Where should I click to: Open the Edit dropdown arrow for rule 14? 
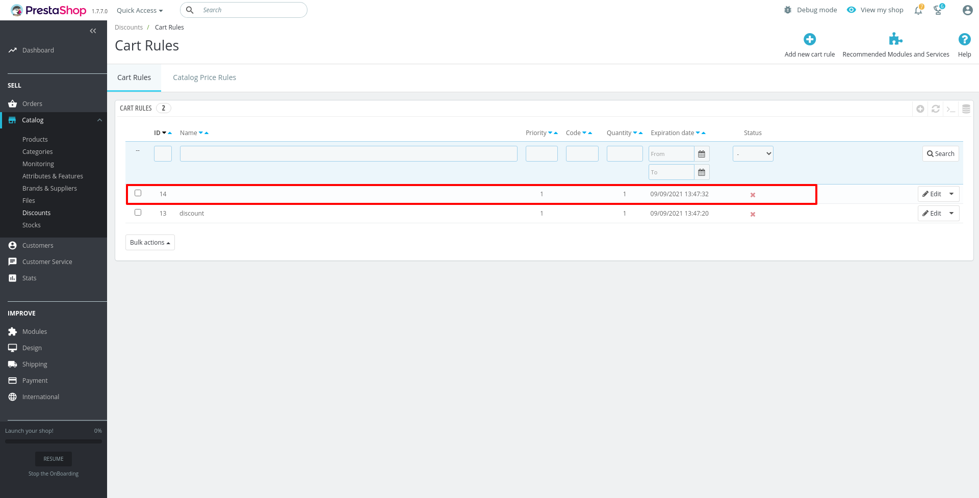951,194
